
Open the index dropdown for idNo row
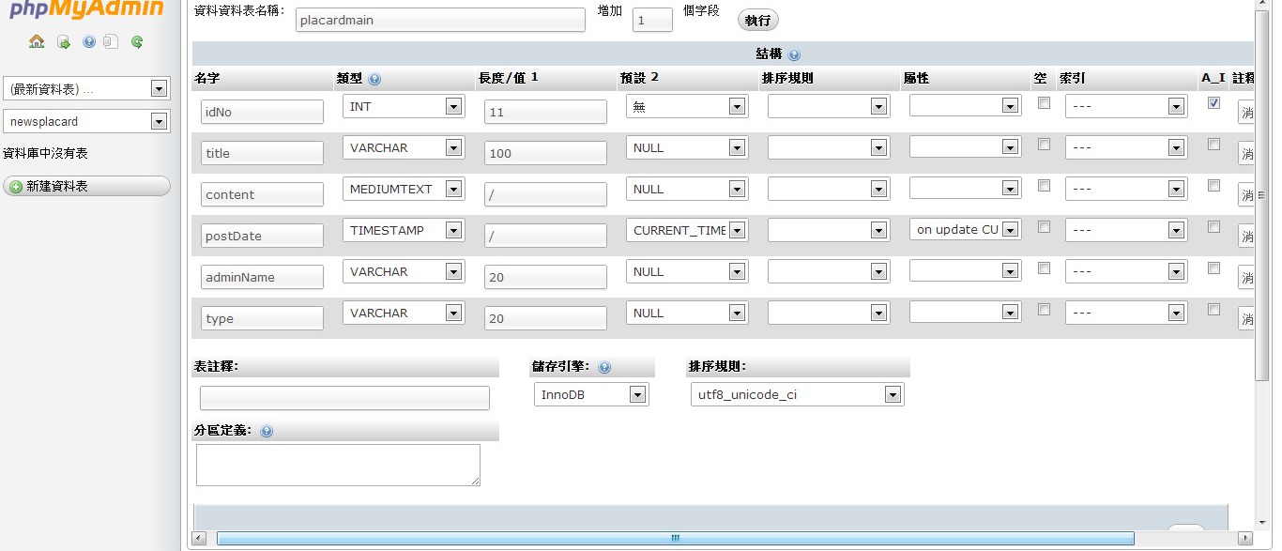[1126, 106]
